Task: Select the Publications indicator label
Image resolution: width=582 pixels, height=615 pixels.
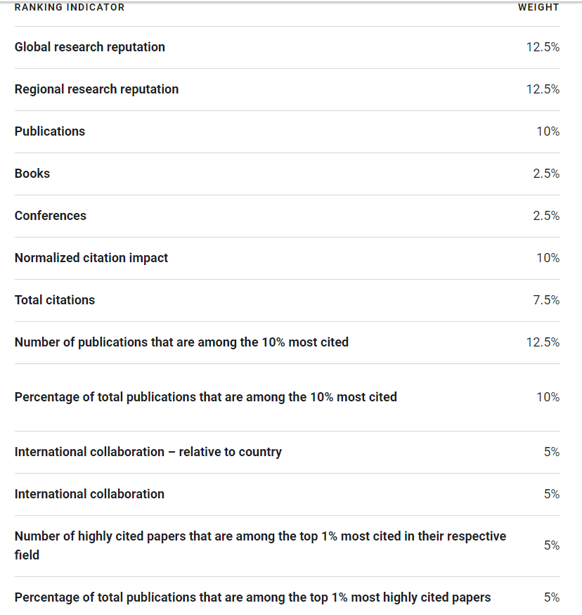Action: click(x=50, y=131)
